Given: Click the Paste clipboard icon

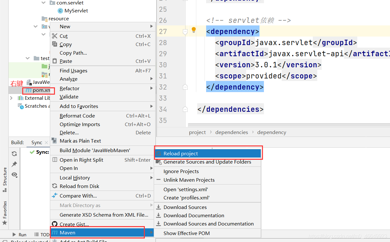Looking at the screenshot, I should 55,61.
